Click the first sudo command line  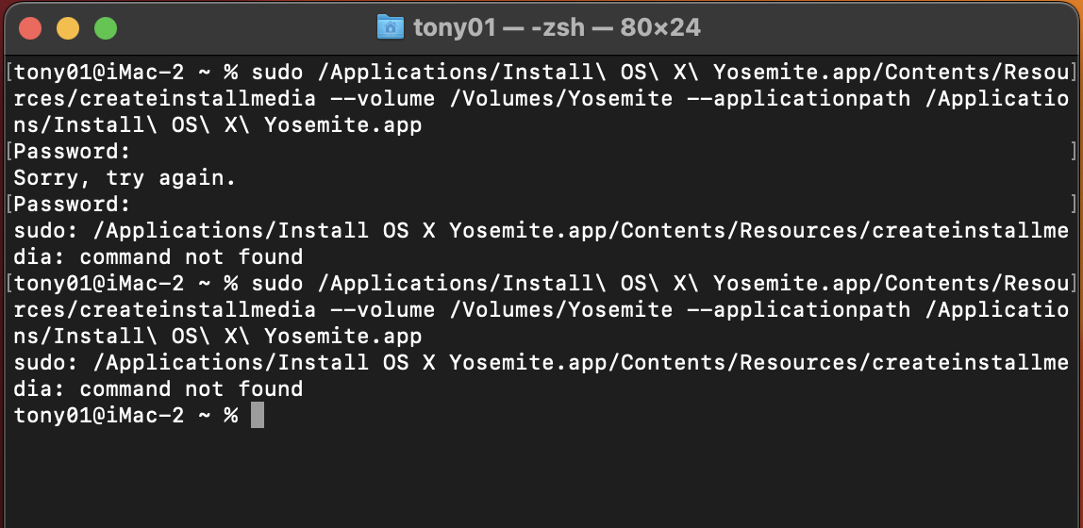(x=541, y=72)
